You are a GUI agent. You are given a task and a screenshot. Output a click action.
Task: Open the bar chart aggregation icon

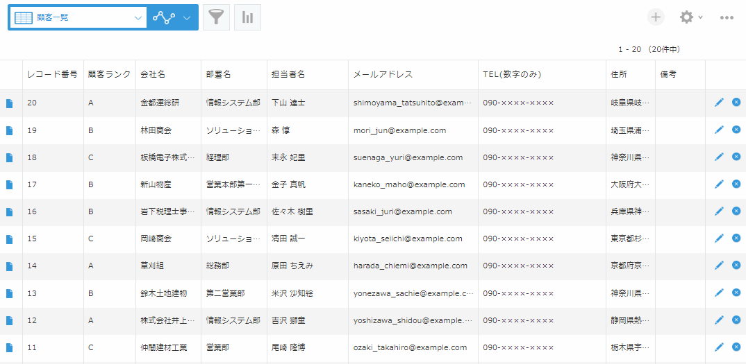(x=247, y=18)
